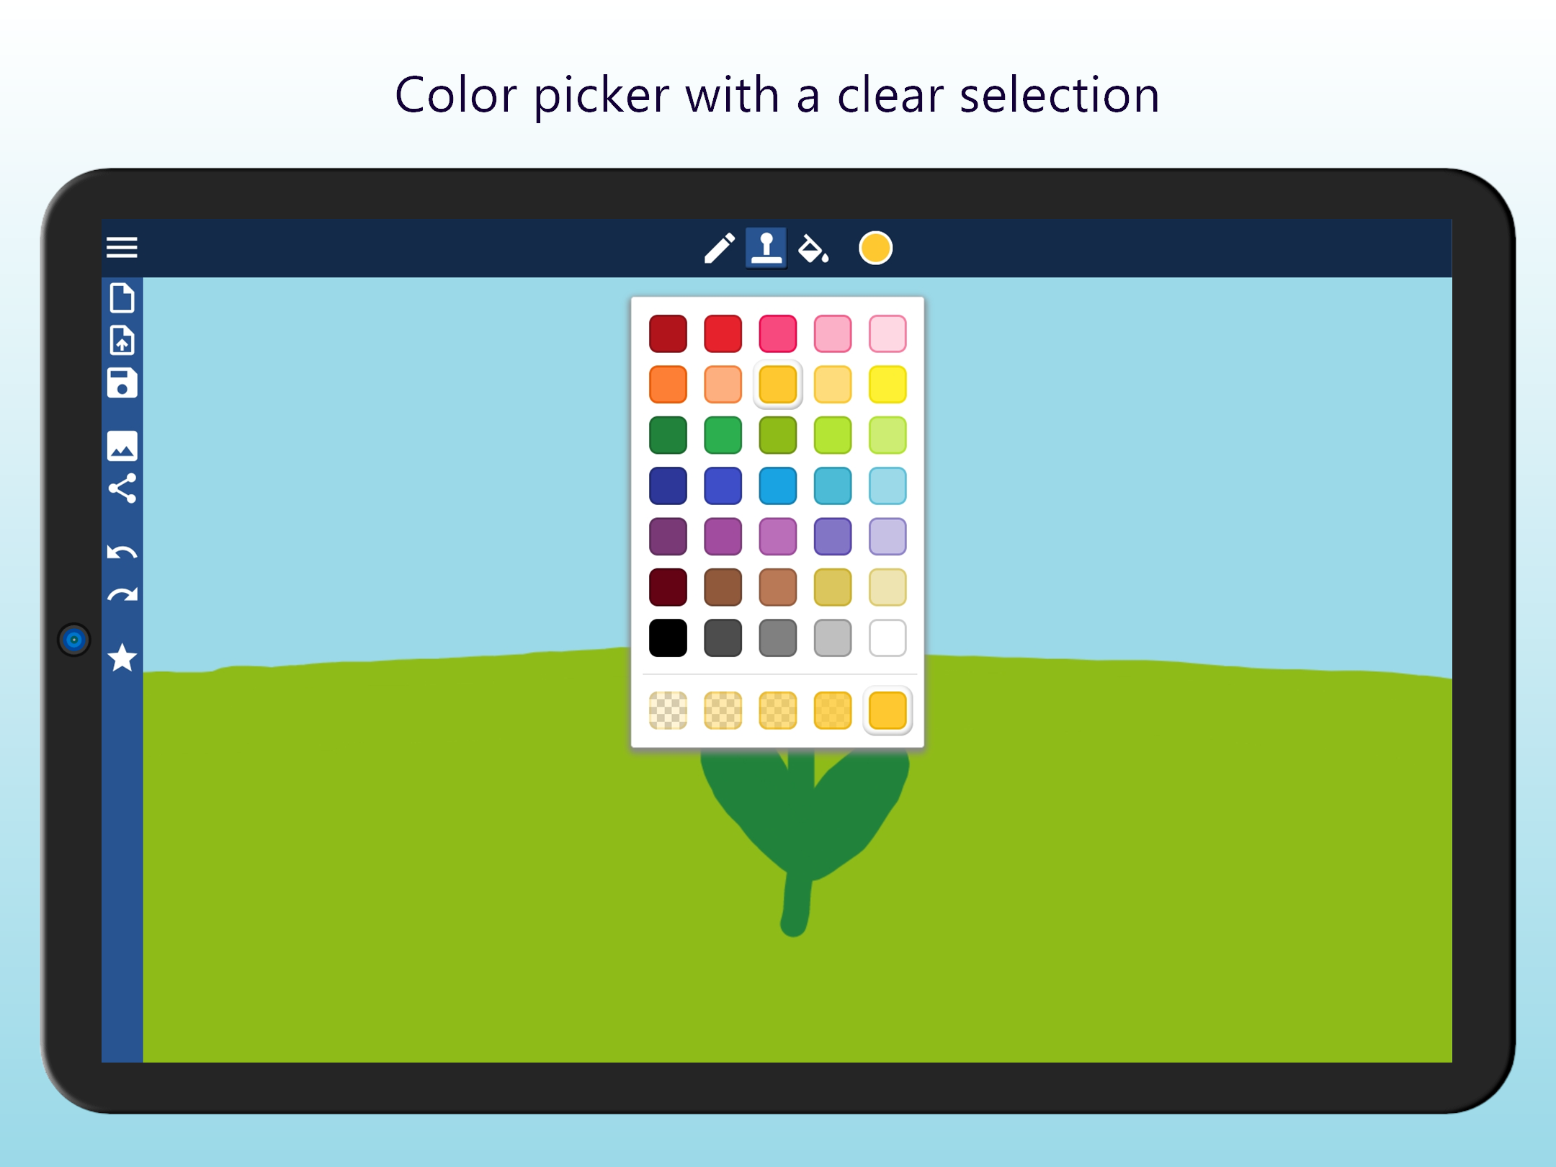
Task: Pick the black color swatch
Action: coord(668,638)
